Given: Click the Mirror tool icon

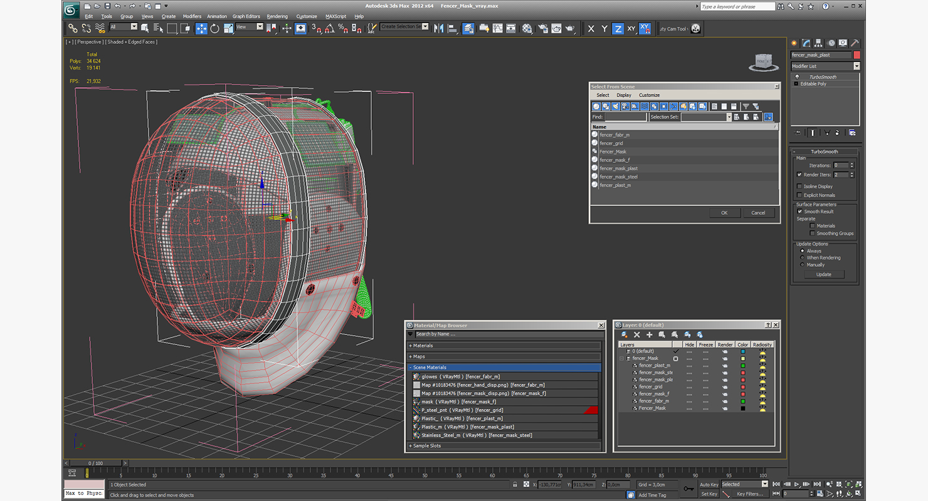Looking at the screenshot, I should point(438,28).
